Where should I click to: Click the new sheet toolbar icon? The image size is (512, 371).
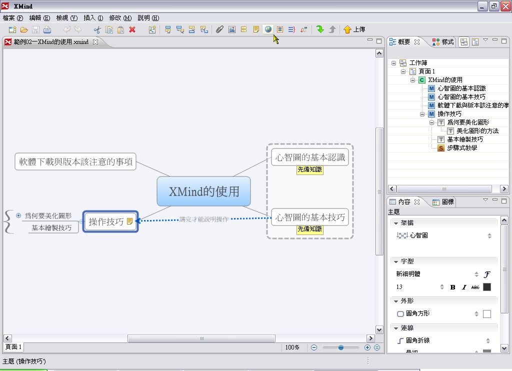152,29
